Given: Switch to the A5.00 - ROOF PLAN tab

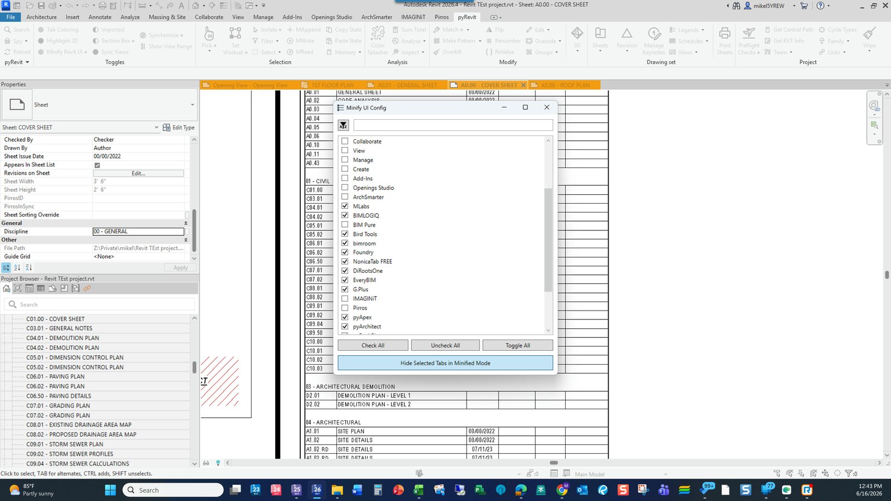Looking at the screenshot, I should click(x=564, y=85).
